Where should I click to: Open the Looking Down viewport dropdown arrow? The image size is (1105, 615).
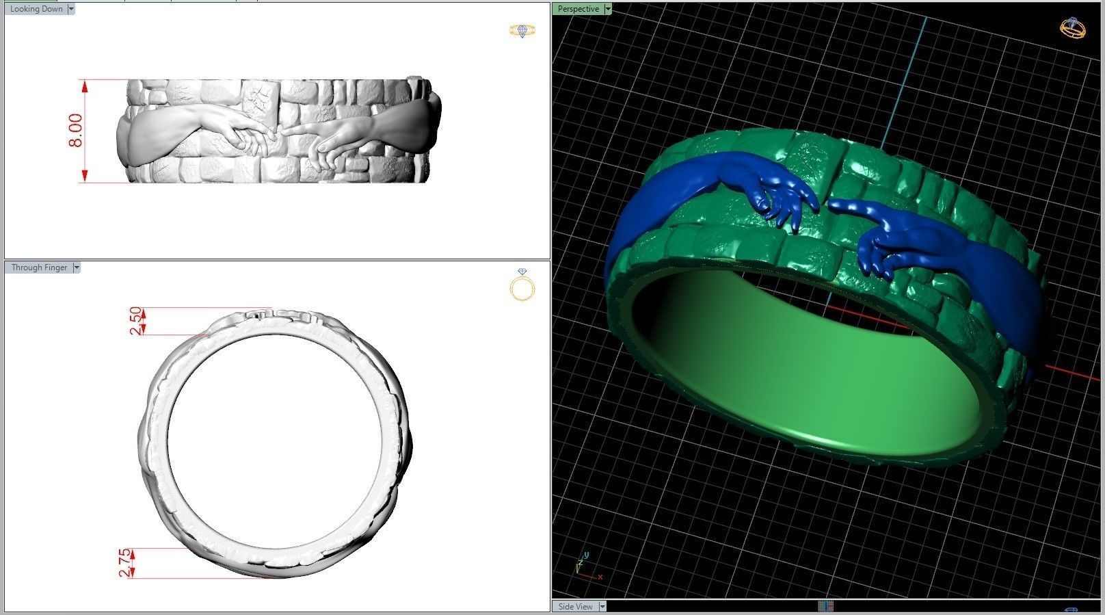tap(71, 9)
